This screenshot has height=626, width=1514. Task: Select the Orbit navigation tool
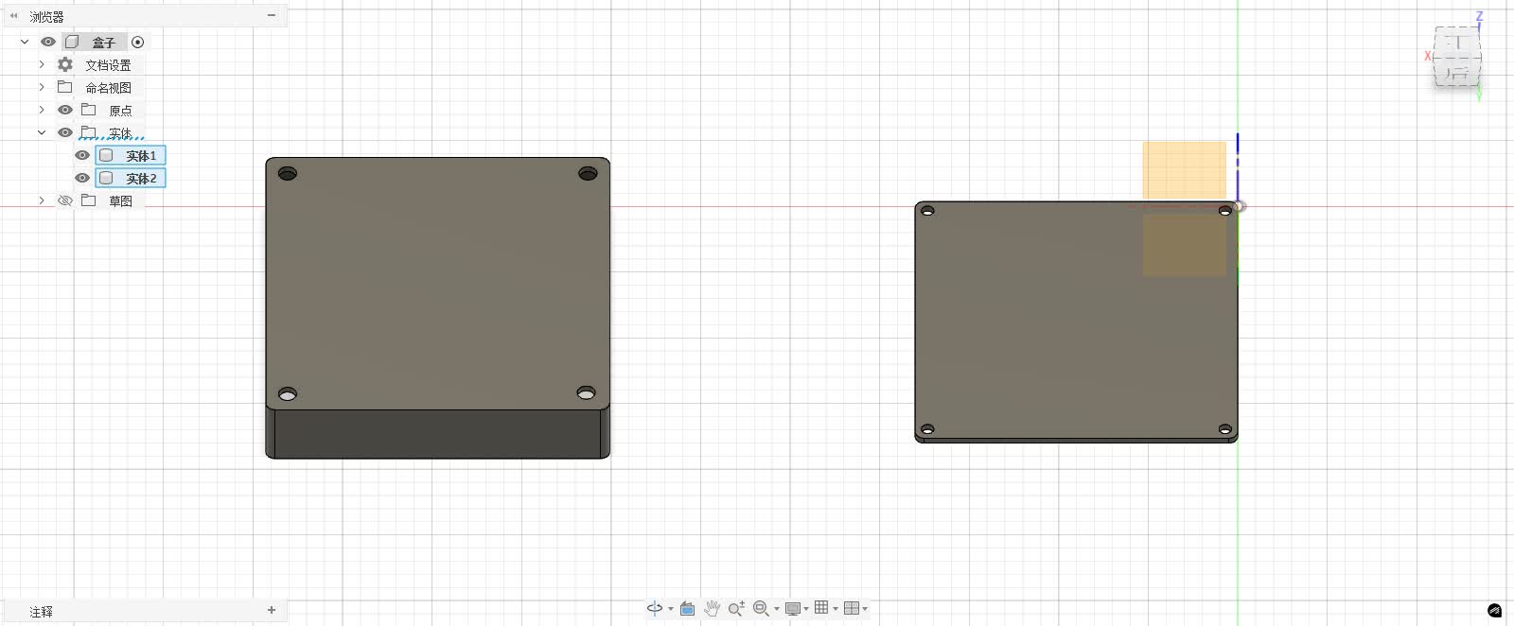655,608
